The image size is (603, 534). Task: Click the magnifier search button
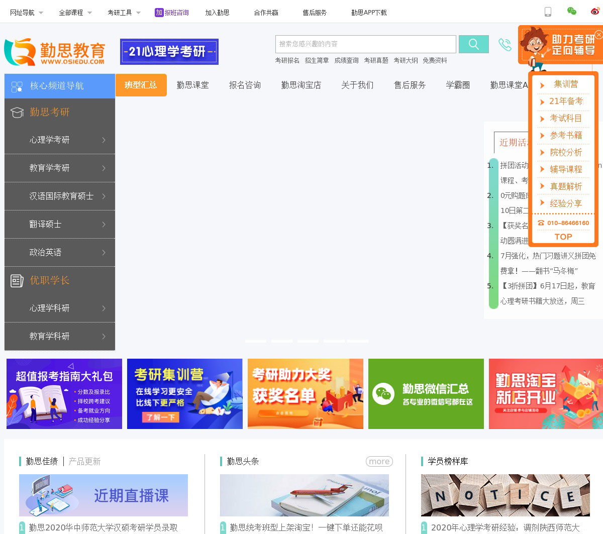pyautogui.click(x=473, y=44)
